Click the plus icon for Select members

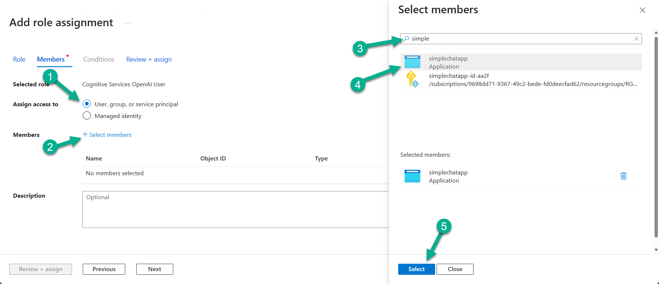click(x=85, y=134)
